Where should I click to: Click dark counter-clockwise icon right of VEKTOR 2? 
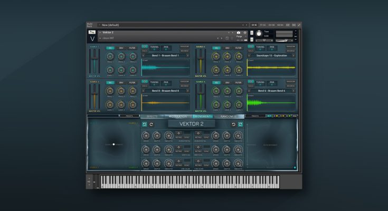[233, 124]
